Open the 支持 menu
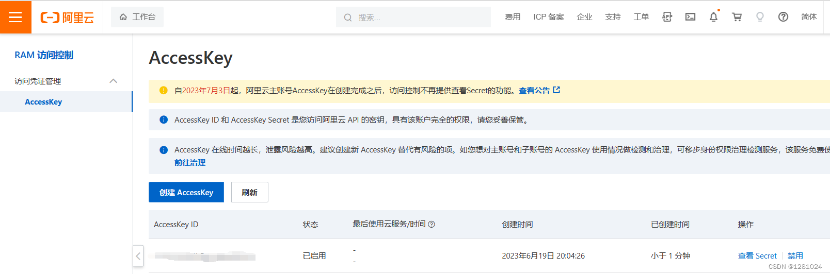The image size is (830, 274). (x=613, y=17)
